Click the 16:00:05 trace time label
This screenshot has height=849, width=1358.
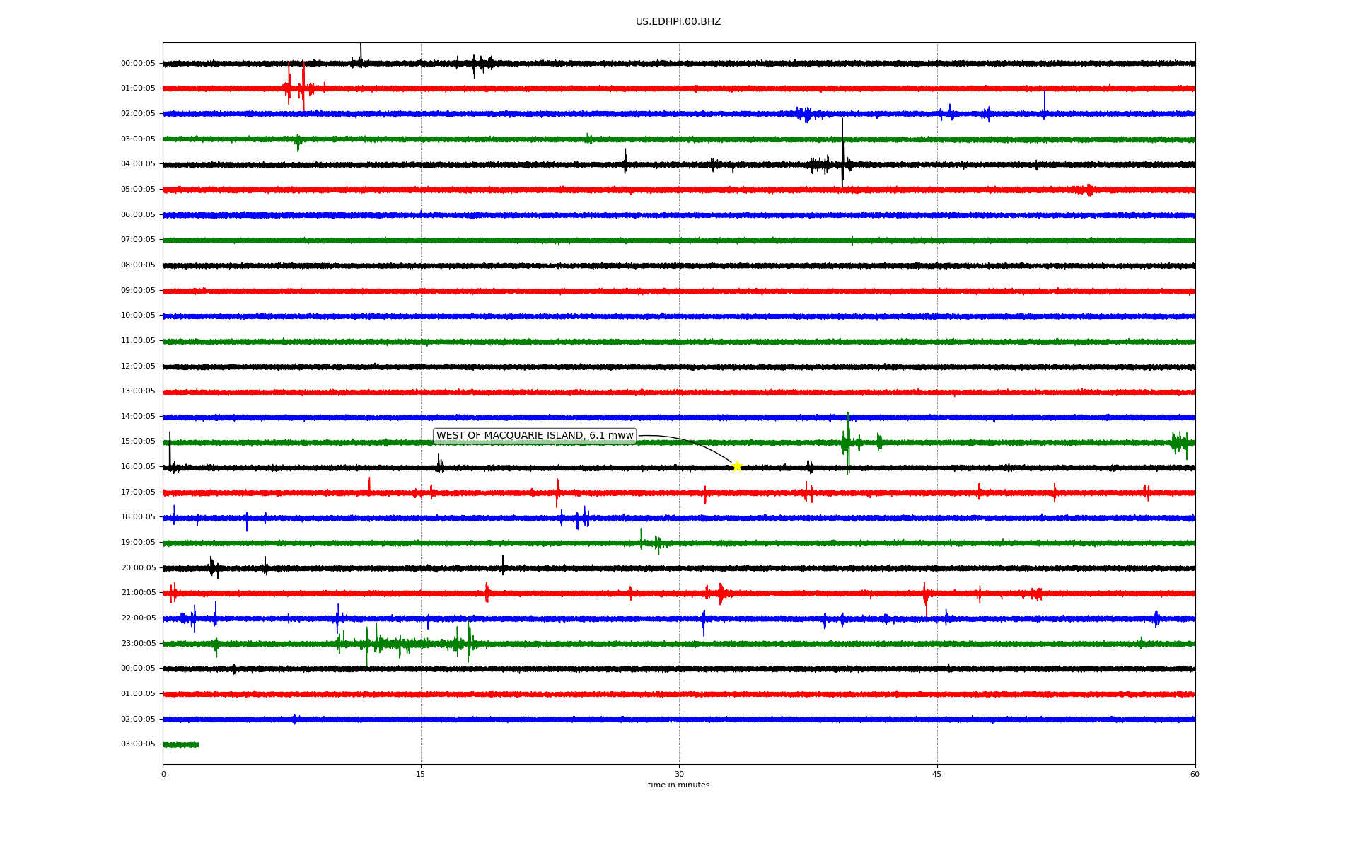point(138,467)
